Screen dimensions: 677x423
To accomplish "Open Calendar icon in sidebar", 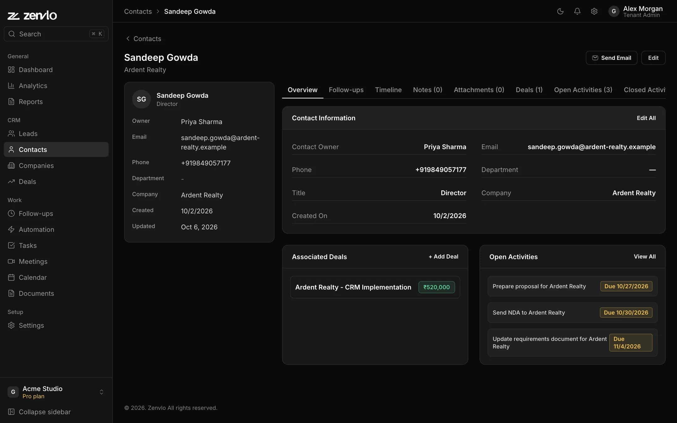I will (x=11, y=277).
